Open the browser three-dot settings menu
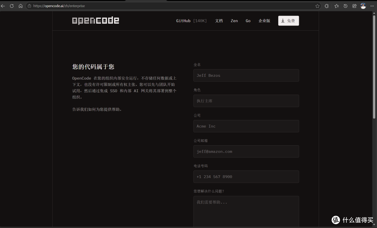The height and width of the screenshot is (228, 377). [x=372, y=6]
